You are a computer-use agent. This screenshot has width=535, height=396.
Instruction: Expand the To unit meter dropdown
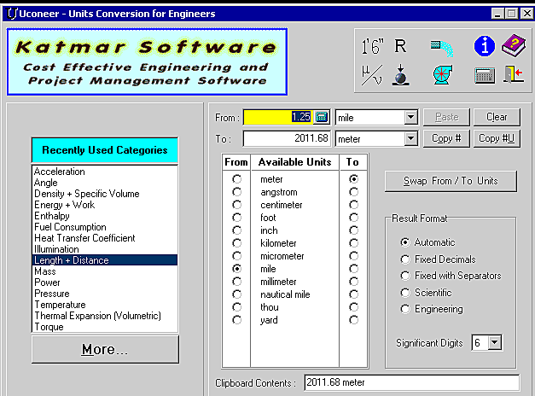tap(410, 138)
